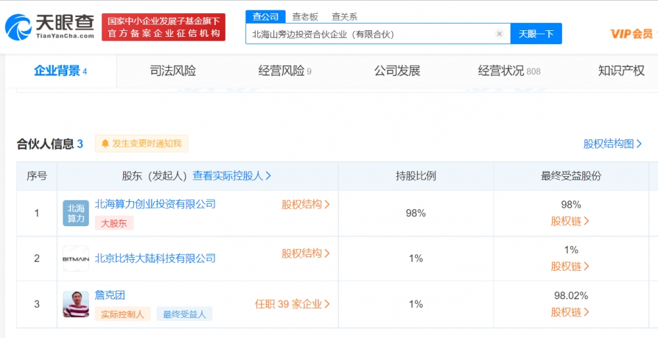Open the 司法风险 section tab
This screenshot has width=658, height=338.
[x=173, y=71]
